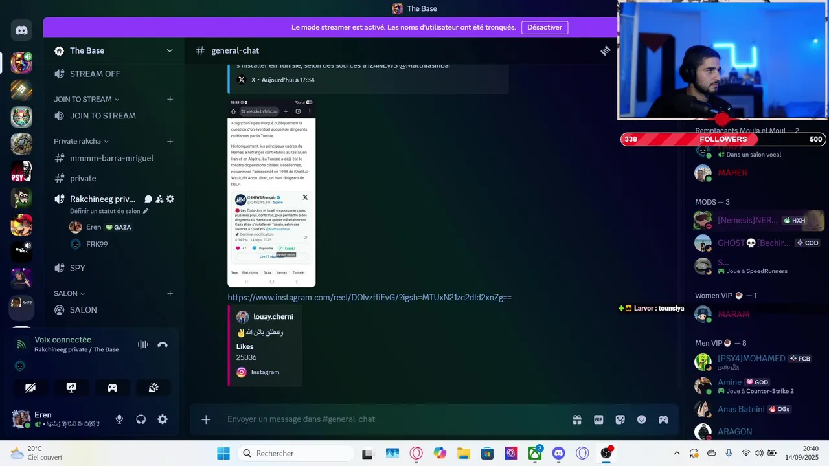
Task: Add a channel to JOIN TO STREAM category
Action: click(x=170, y=99)
